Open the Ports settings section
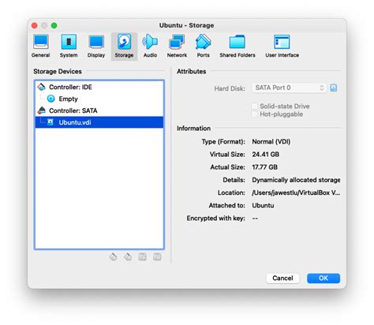 coord(204,47)
